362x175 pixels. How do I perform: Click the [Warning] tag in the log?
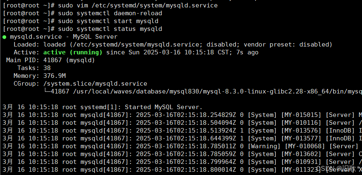(264, 146)
